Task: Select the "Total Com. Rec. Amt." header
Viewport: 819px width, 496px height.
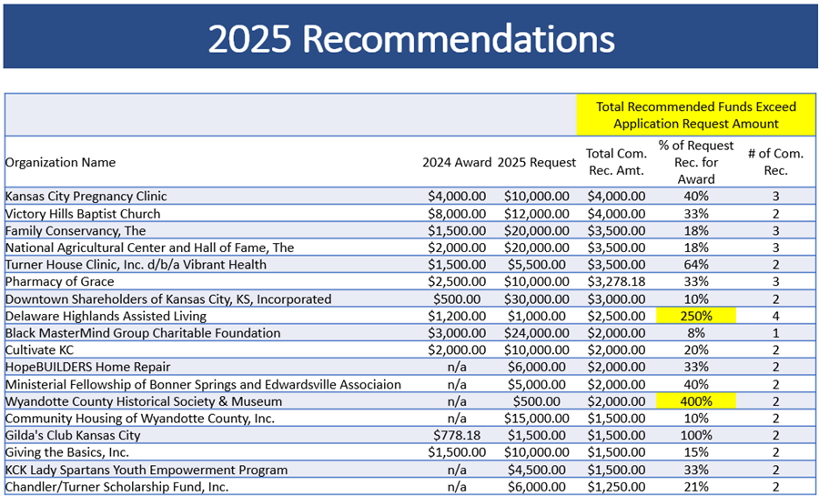Action: point(616,162)
